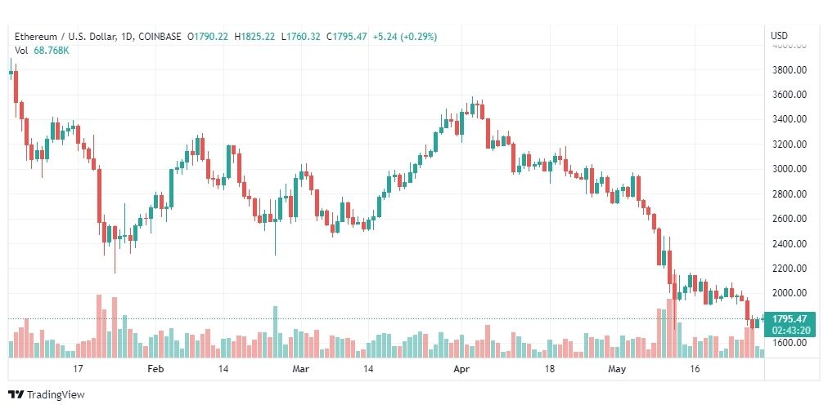
Task: Click the countdown timer 02:43:20
Action: click(789, 331)
